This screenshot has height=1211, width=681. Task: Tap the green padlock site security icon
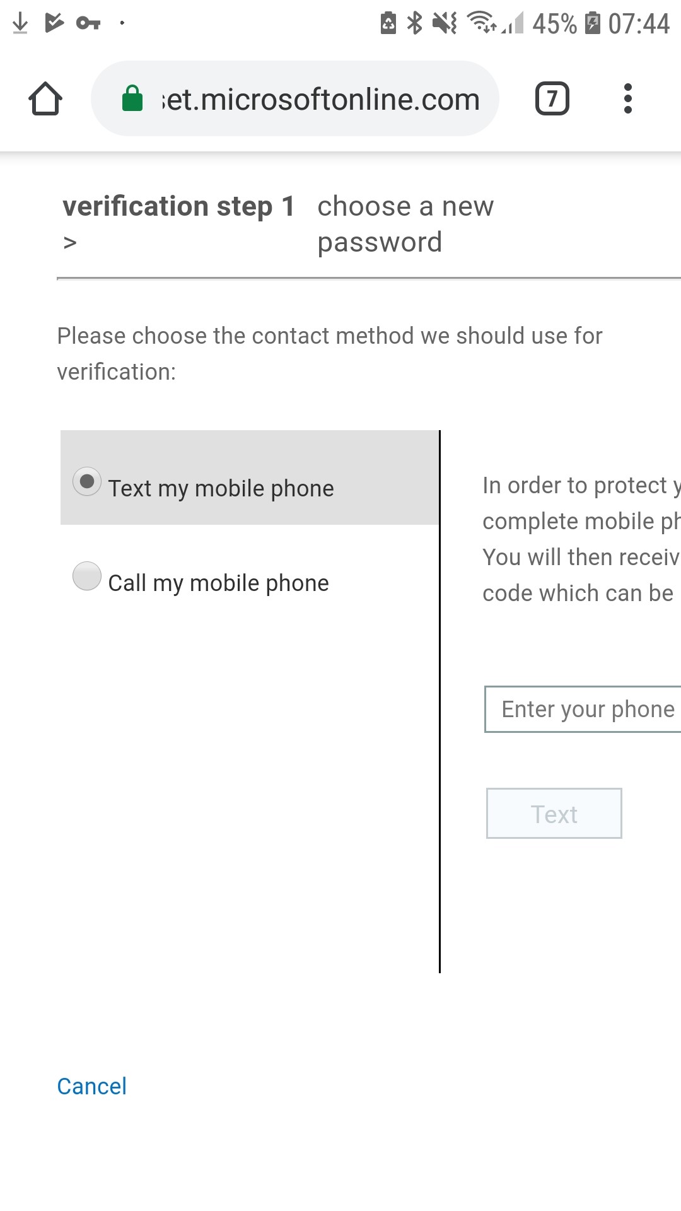[132, 98]
